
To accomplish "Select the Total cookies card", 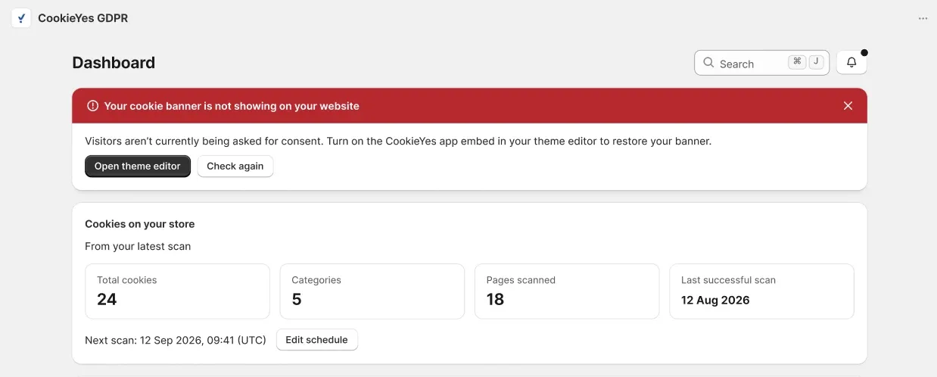I will pos(177,291).
